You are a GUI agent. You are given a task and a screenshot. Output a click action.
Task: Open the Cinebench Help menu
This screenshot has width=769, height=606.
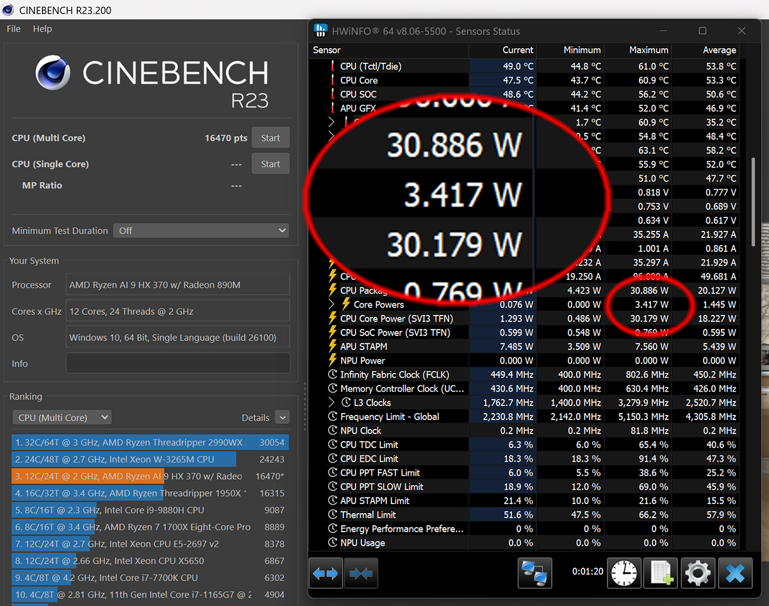tap(42, 29)
